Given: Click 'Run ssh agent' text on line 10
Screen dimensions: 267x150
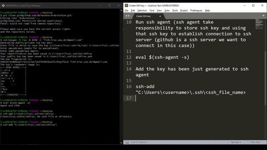Looking at the screenshot, I should coord(153,22).
